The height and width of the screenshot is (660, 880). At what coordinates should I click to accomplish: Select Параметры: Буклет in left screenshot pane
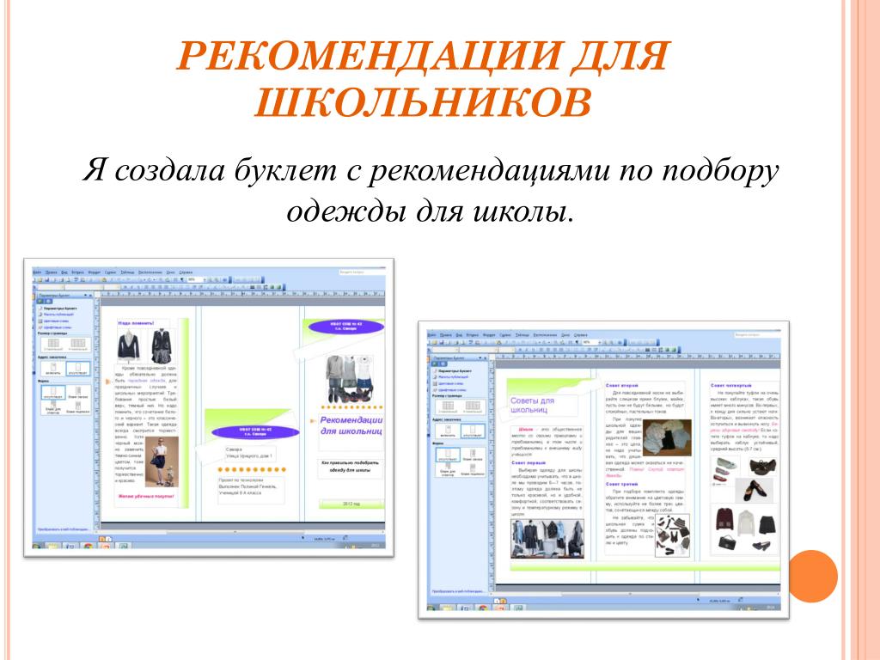61,309
